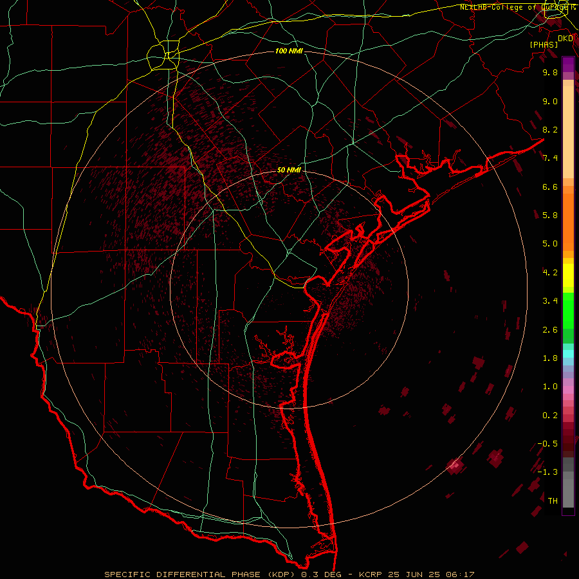Select the 5.0 legend value
The image size is (579, 579).
point(550,244)
